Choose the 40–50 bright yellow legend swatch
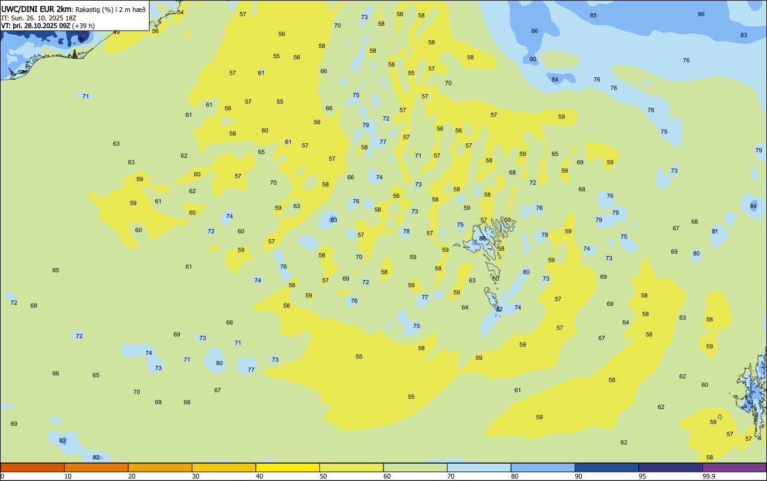Screen dimensions: 767x481 288,467
